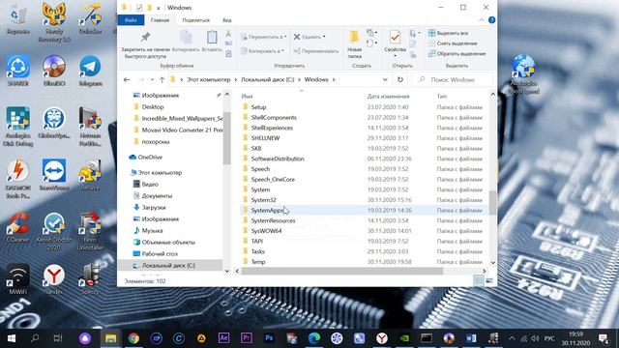
Task: Click Invert selection in ribbon
Action: (457, 54)
